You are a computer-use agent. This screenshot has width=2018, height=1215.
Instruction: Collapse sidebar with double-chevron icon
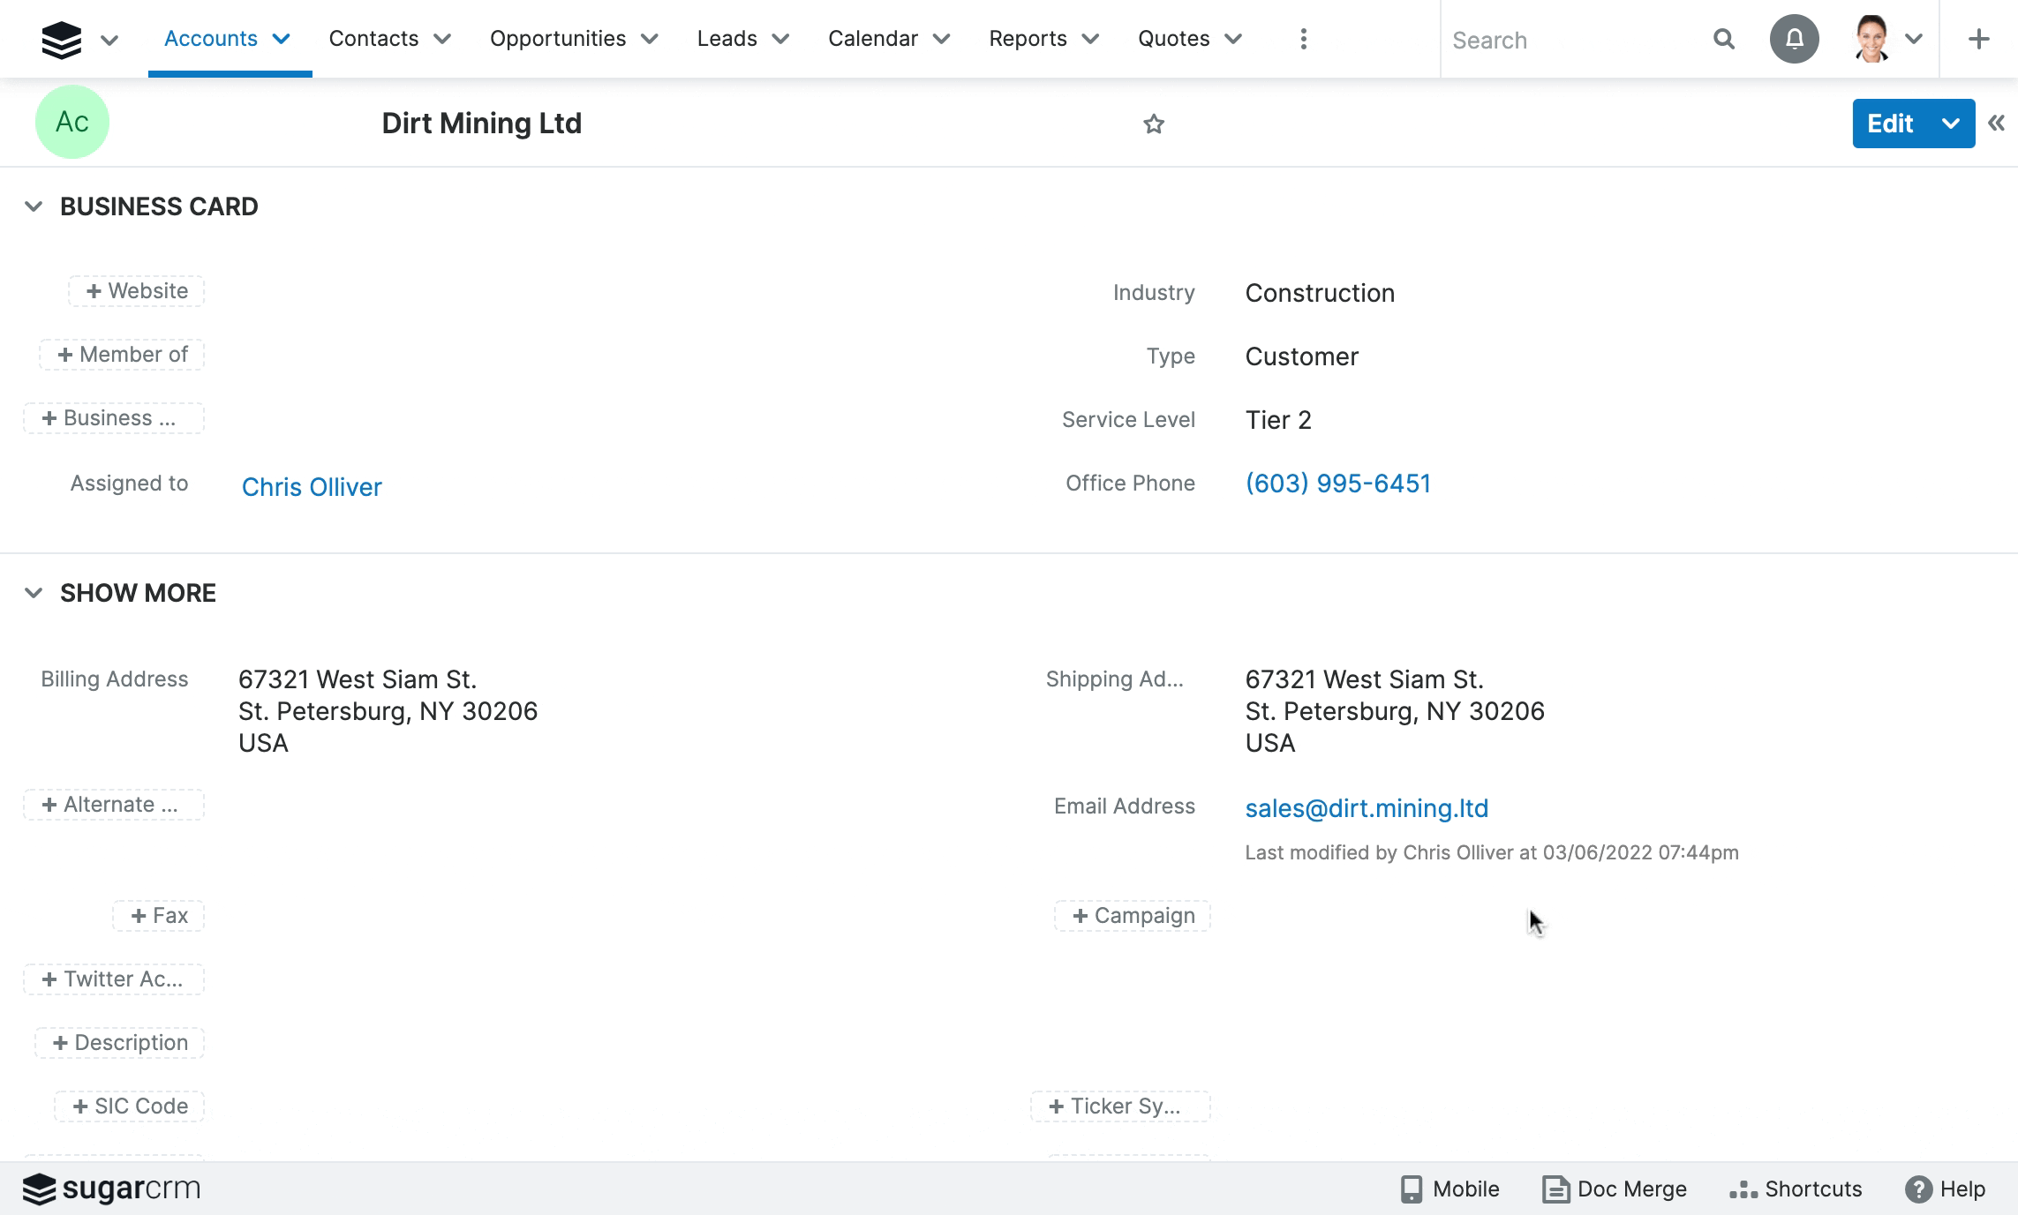[1996, 124]
